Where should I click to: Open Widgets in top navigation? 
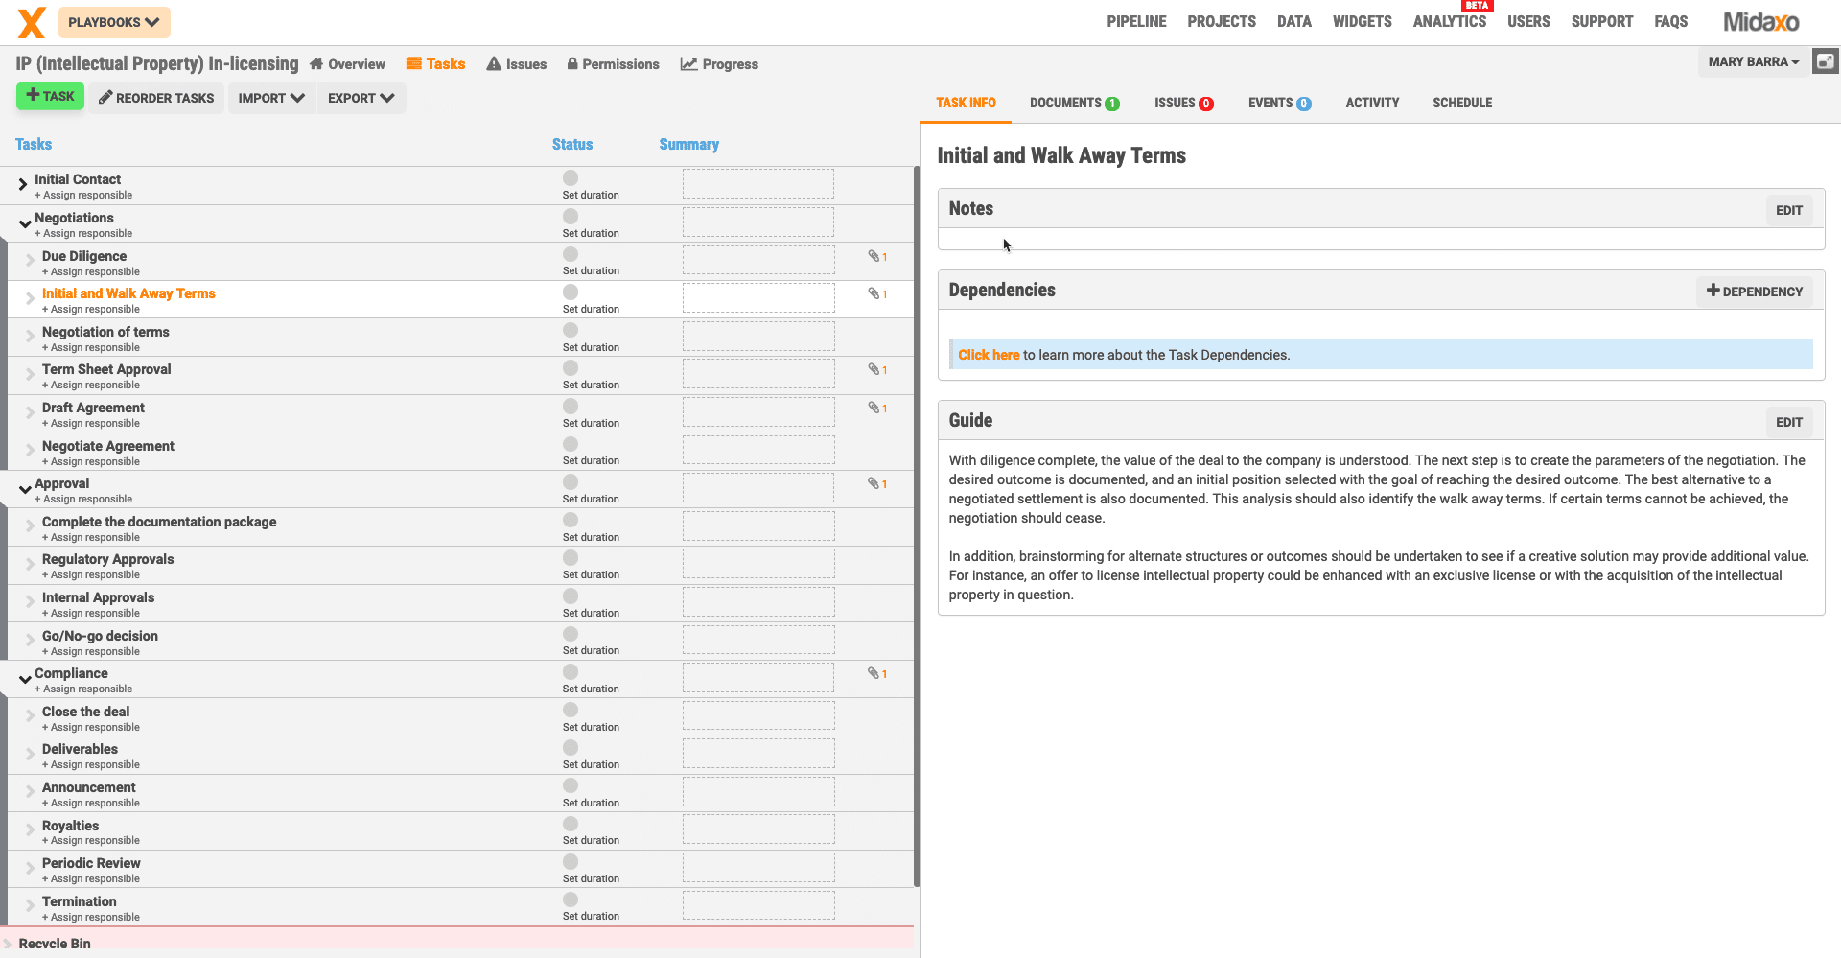click(x=1362, y=22)
